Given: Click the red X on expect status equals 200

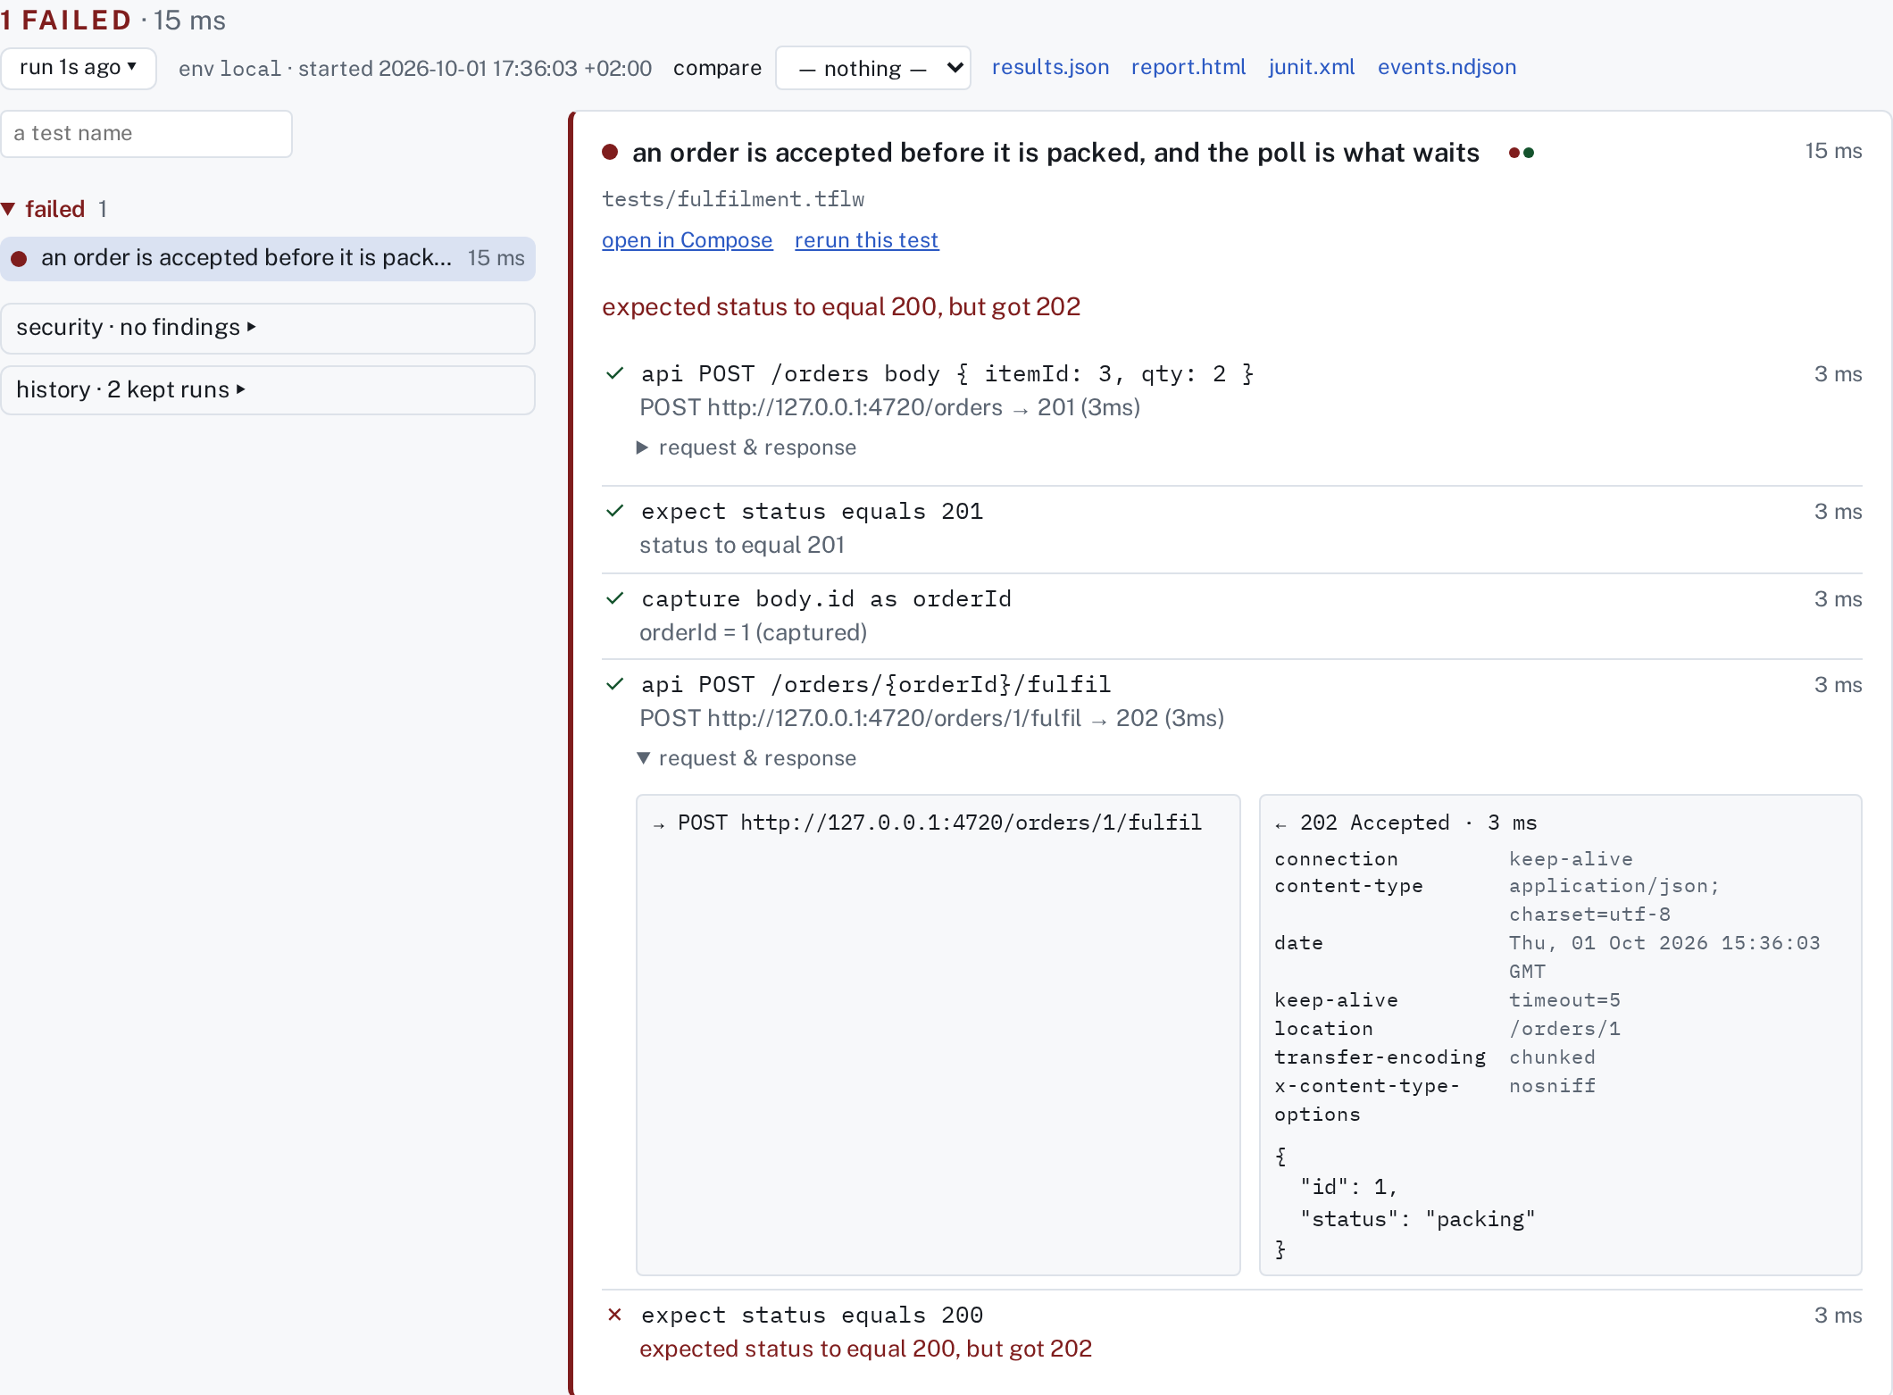Looking at the screenshot, I should (x=614, y=1315).
